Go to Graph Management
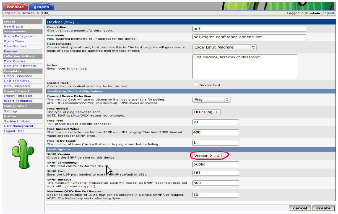 (x=20, y=36)
